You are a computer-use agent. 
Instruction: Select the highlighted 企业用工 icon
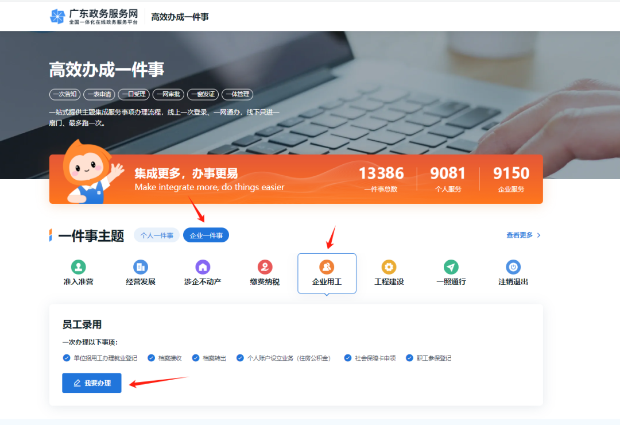pos(327,267)
